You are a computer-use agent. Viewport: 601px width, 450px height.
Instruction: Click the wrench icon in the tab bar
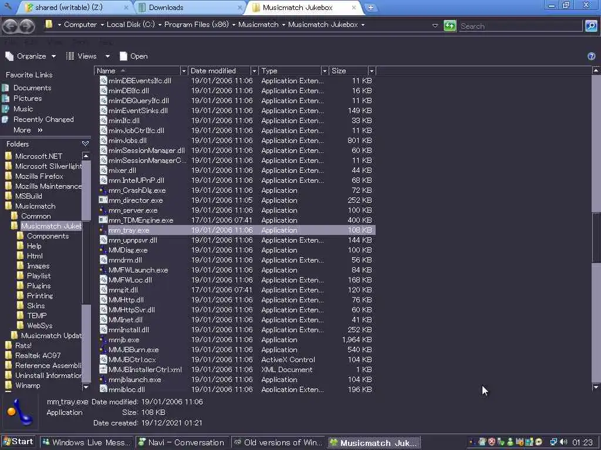[x=8, y=6]
